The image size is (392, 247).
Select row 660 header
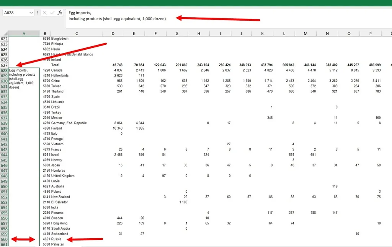[x=4, y=239]
